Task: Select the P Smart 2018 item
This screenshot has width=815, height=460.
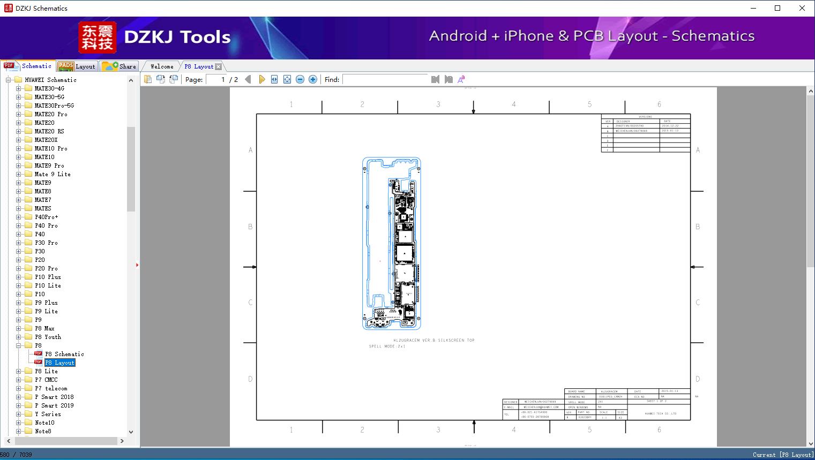Action: coord(54,397)
